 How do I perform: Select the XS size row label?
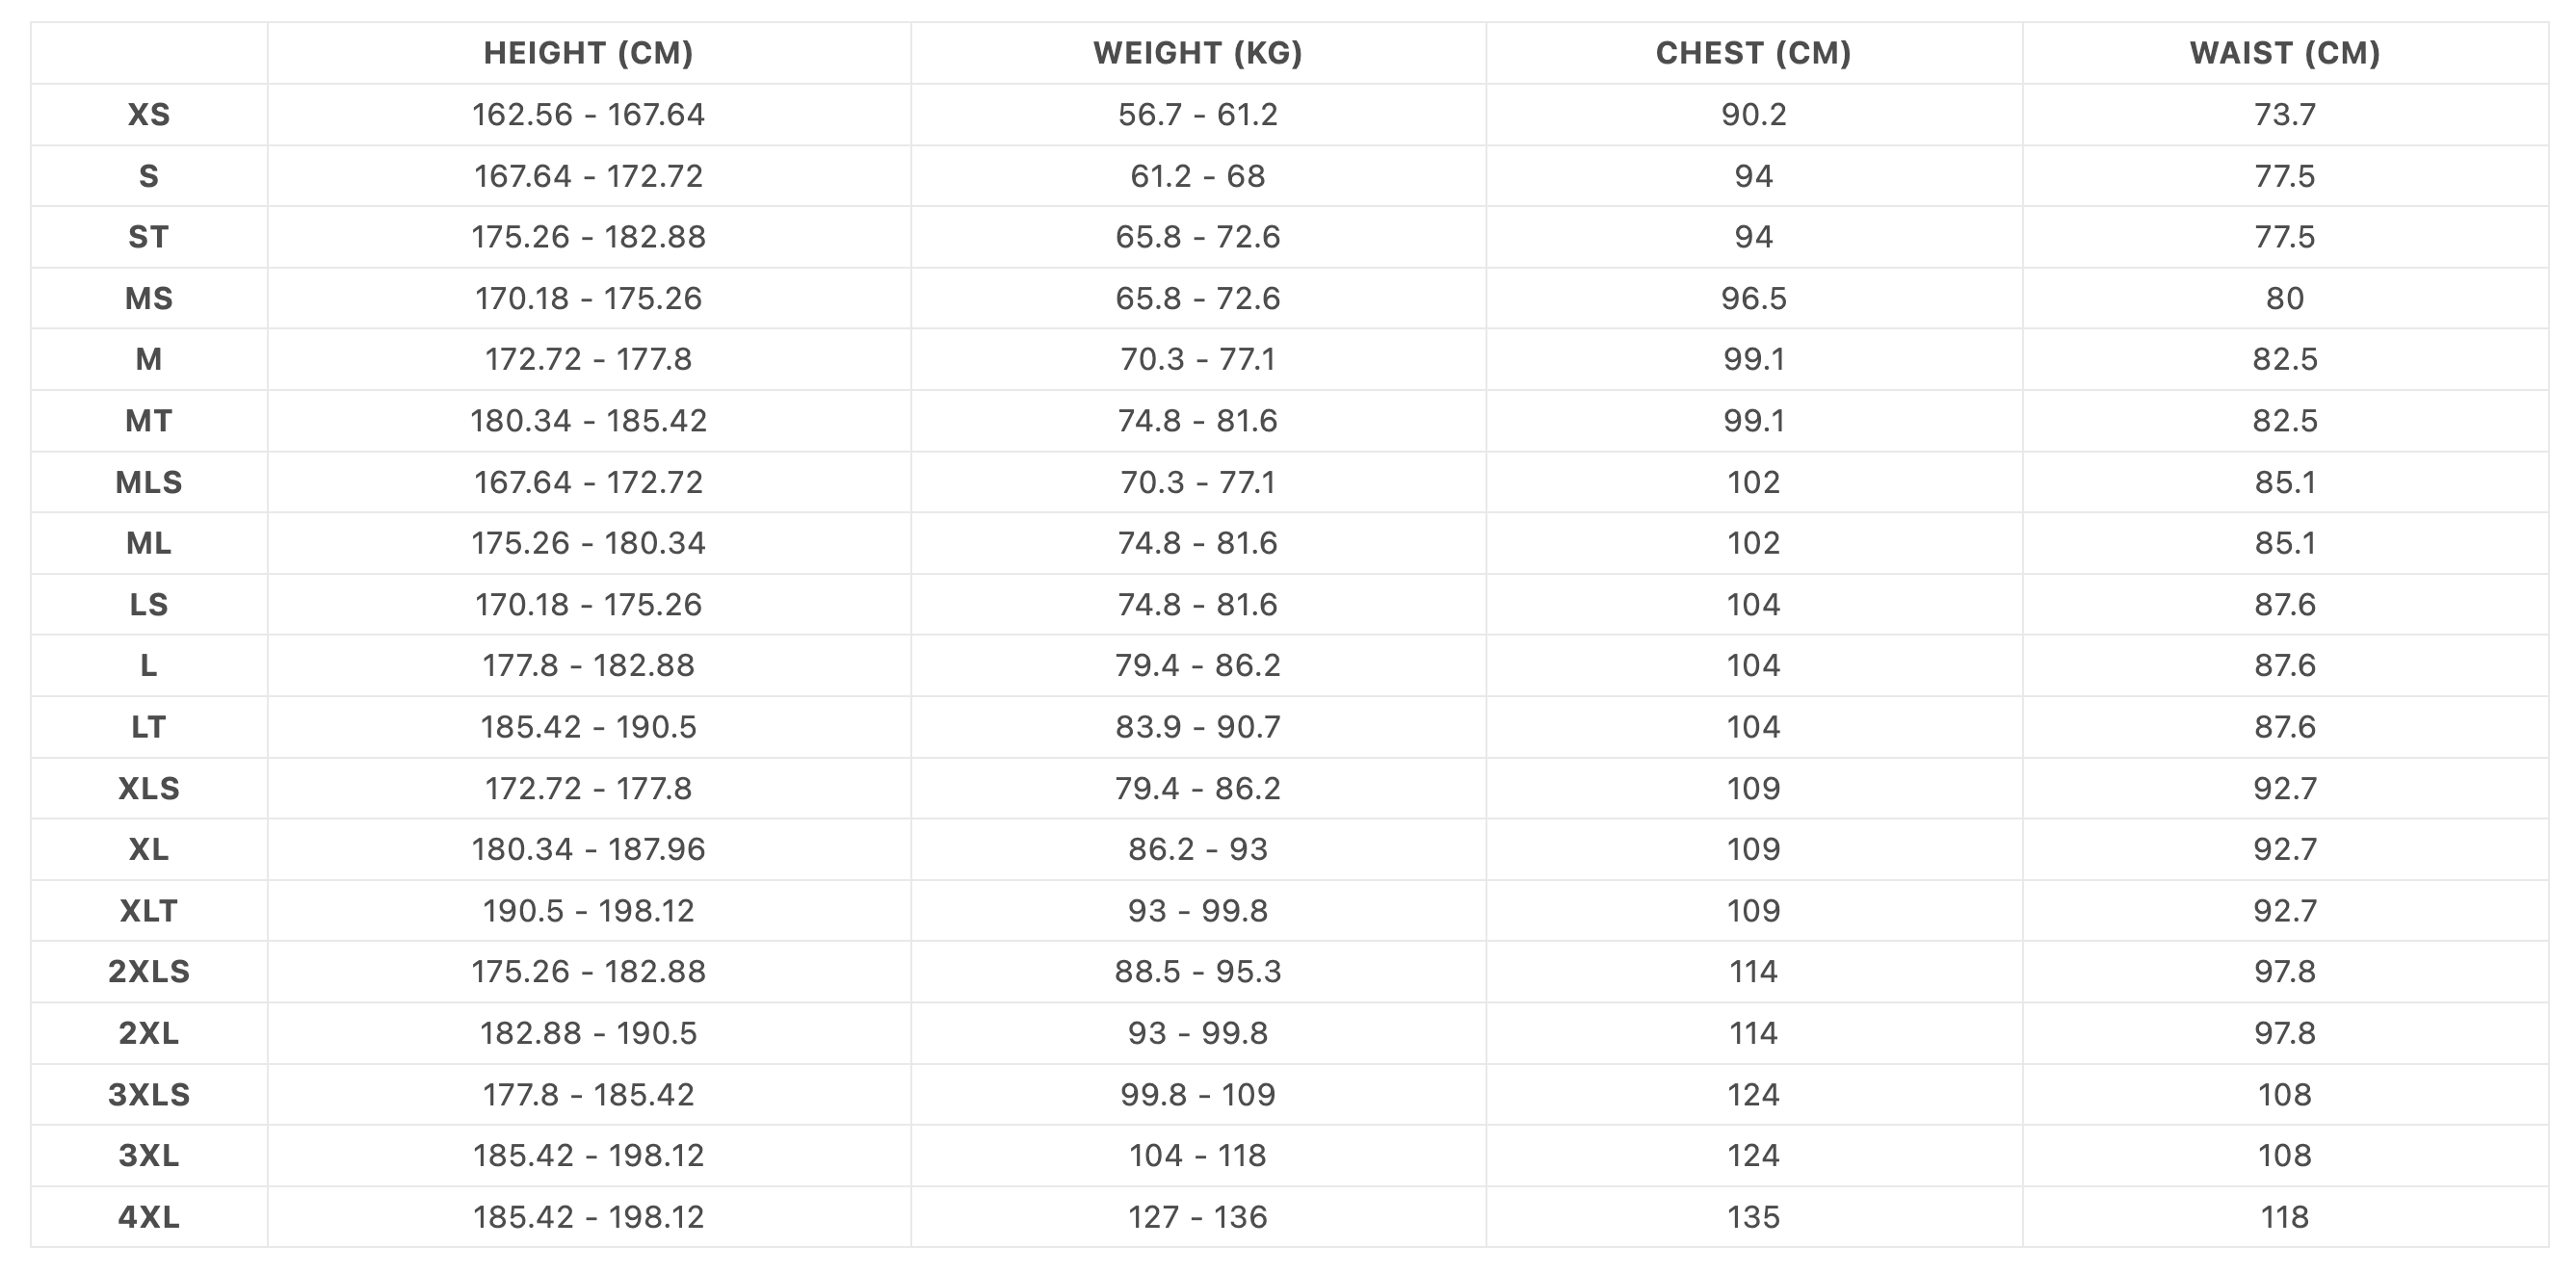pyautogui.click(x=149, y=115)
